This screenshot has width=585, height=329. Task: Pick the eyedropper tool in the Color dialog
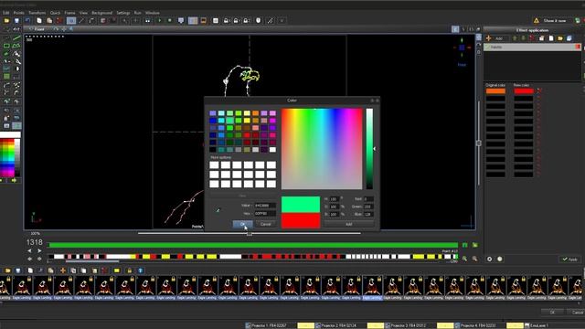coord(218,210)
